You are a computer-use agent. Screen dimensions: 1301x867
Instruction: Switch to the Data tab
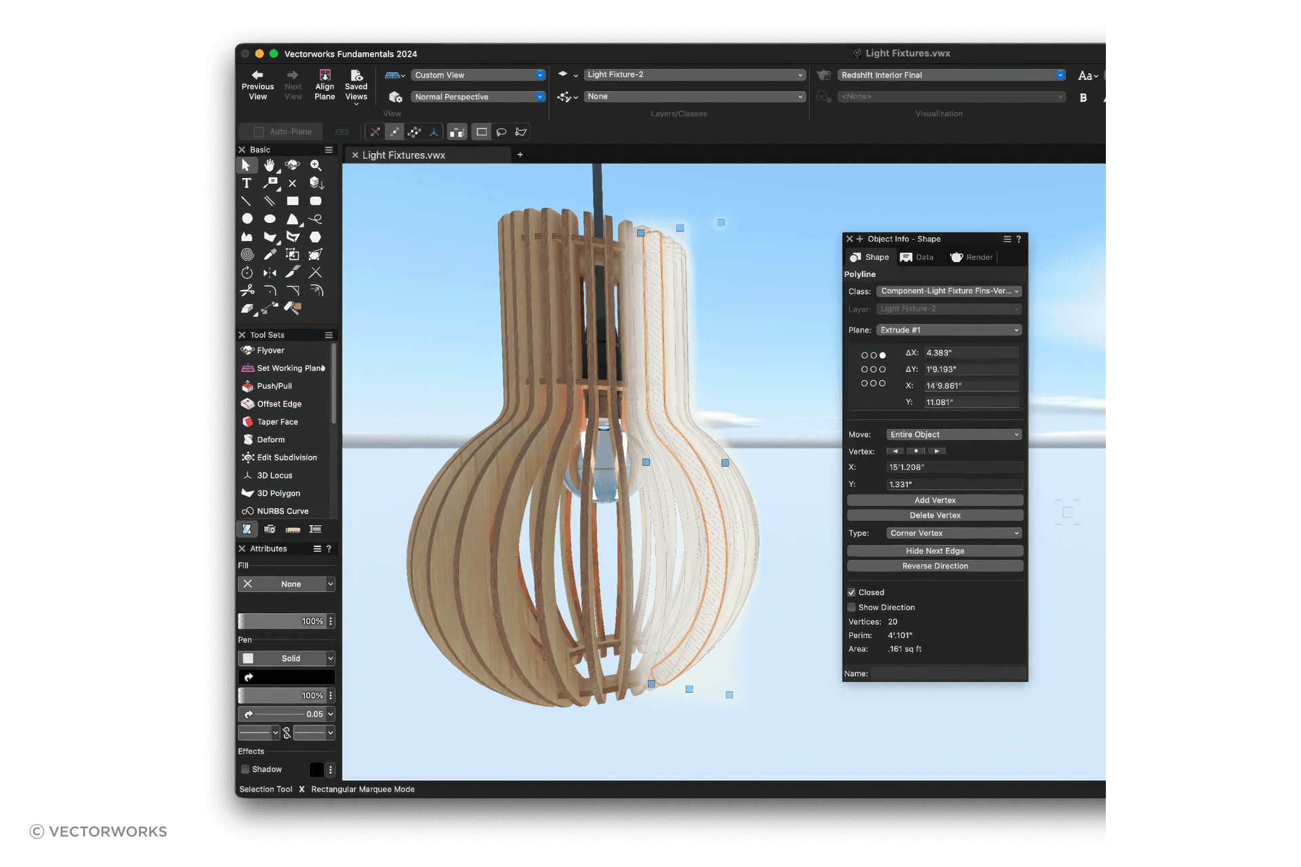(x=917, y=257)
